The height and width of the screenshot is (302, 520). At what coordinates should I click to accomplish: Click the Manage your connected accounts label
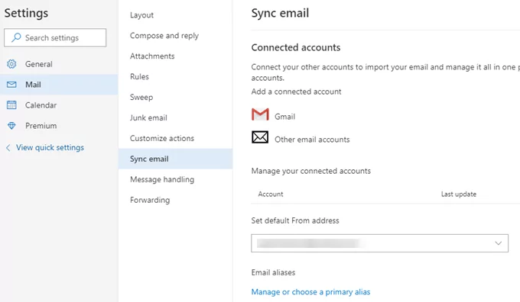(x=310, y=171)
